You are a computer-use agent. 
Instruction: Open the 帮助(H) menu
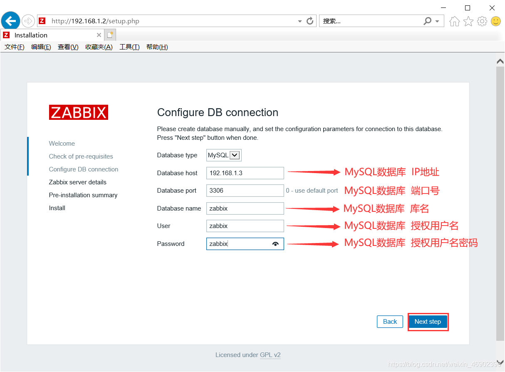click(x=157, y=47)
